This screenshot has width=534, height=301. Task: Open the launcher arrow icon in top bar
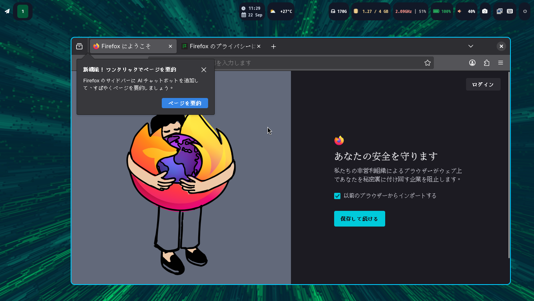tap(7, 11)
